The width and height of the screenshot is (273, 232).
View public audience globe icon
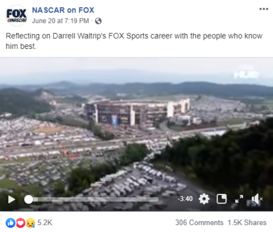(x=98, y=21)
